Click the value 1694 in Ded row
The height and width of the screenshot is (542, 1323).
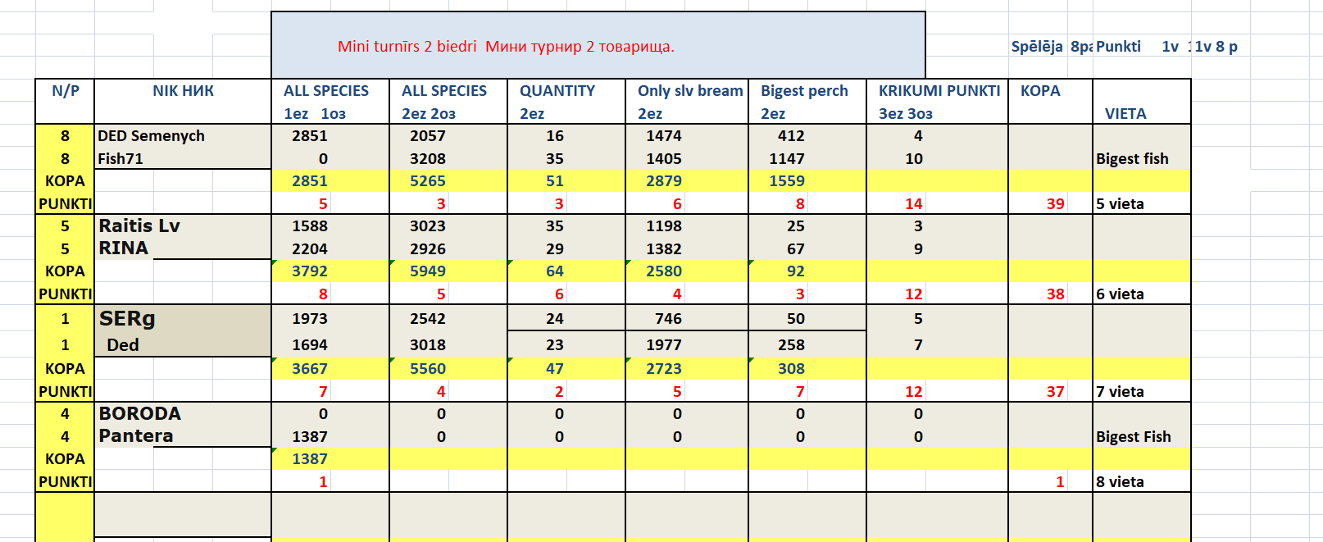tap(310, 345)
